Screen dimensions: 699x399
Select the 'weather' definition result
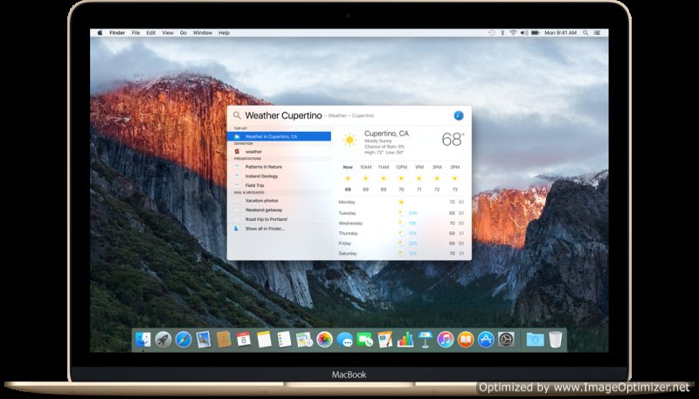pyautogui.click(x=279, y=151)
